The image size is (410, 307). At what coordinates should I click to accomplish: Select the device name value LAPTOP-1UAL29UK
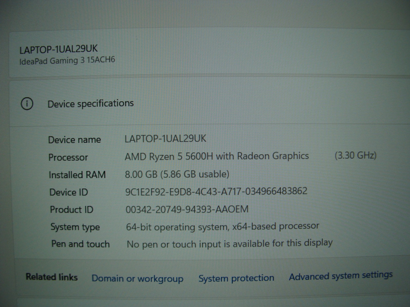click(165, 139)
